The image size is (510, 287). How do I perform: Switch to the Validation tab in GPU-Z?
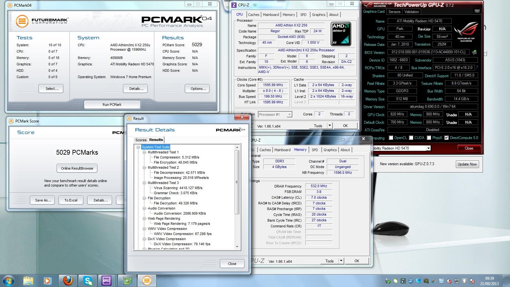coord(412,12)
